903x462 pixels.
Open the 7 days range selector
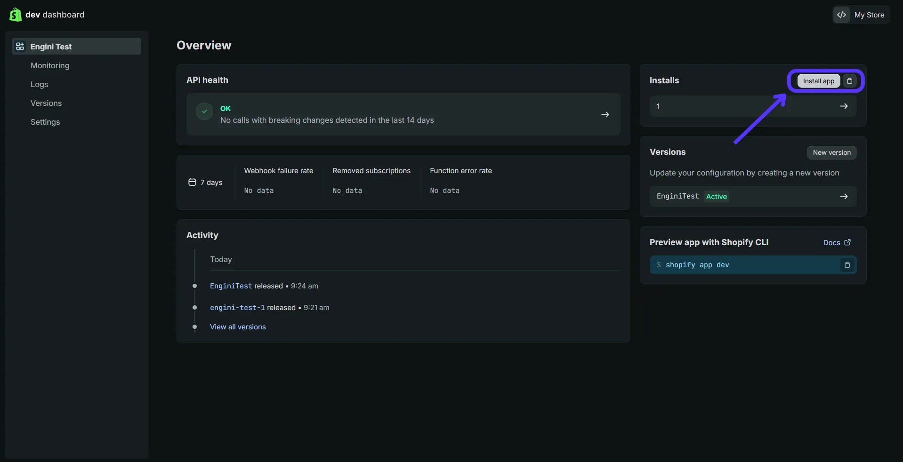206,182
